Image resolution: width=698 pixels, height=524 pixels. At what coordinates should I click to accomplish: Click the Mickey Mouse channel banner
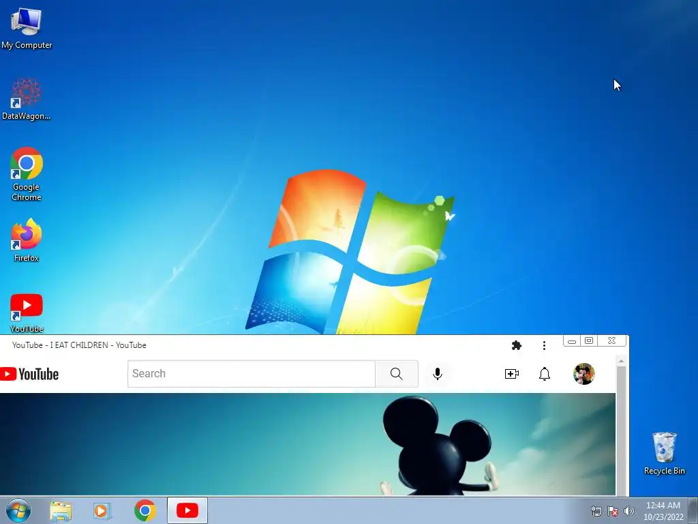[307, 444]
